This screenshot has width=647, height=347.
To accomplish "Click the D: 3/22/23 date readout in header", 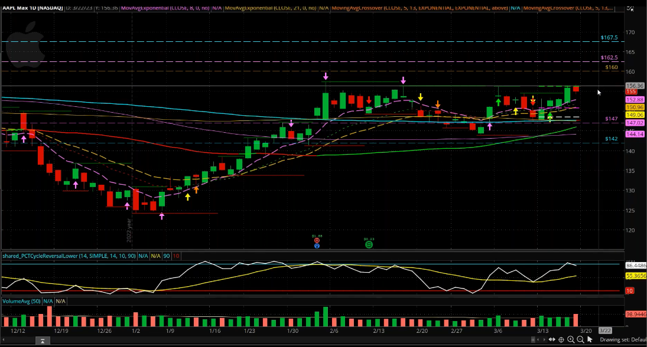I will point(79,8).
